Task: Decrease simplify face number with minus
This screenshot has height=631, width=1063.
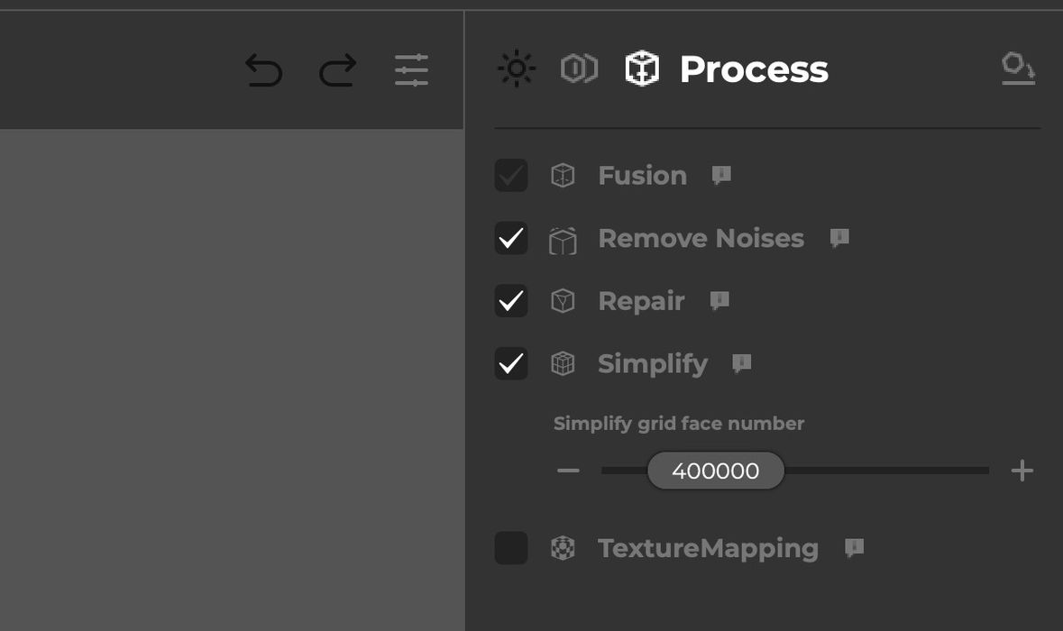Action: point(568,471)
